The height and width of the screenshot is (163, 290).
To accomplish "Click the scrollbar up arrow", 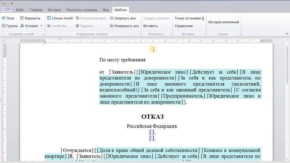I will 287,40.
